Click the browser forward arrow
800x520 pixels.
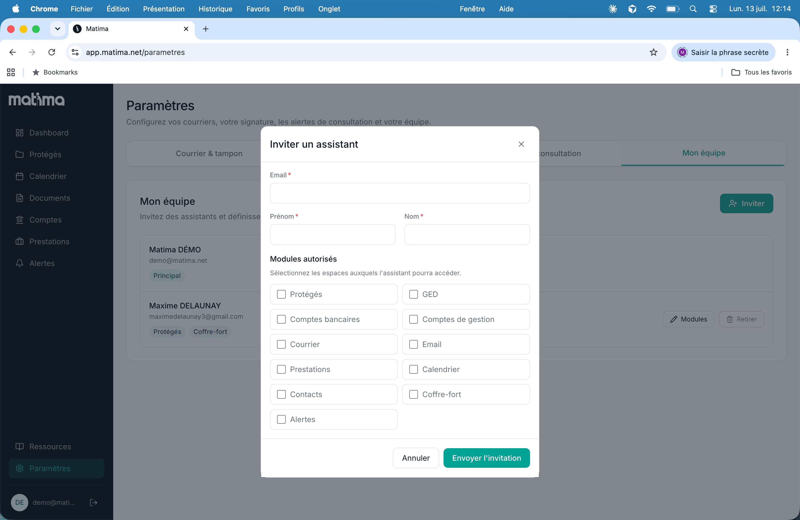pyautogui.click(x=32, y=52)
